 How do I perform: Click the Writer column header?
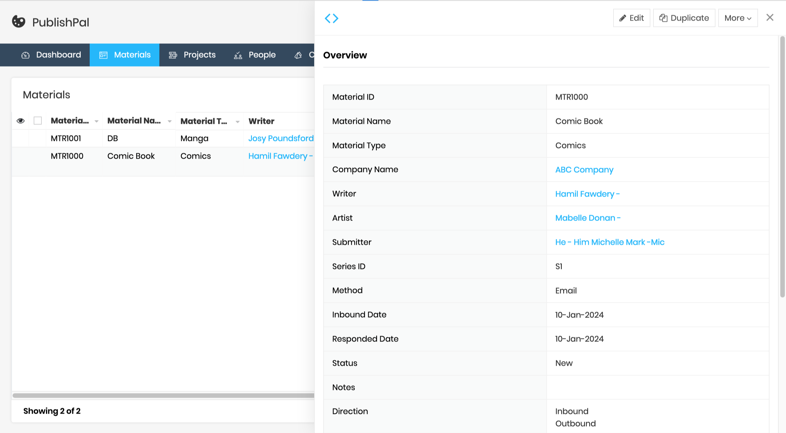click(262, 121)
